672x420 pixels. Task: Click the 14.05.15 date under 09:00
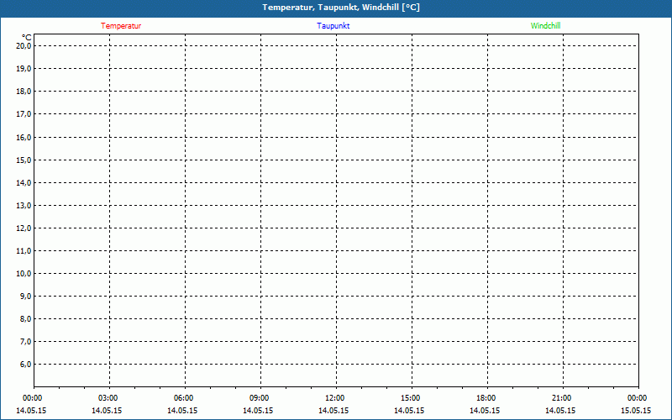click(x=258, y=411)
